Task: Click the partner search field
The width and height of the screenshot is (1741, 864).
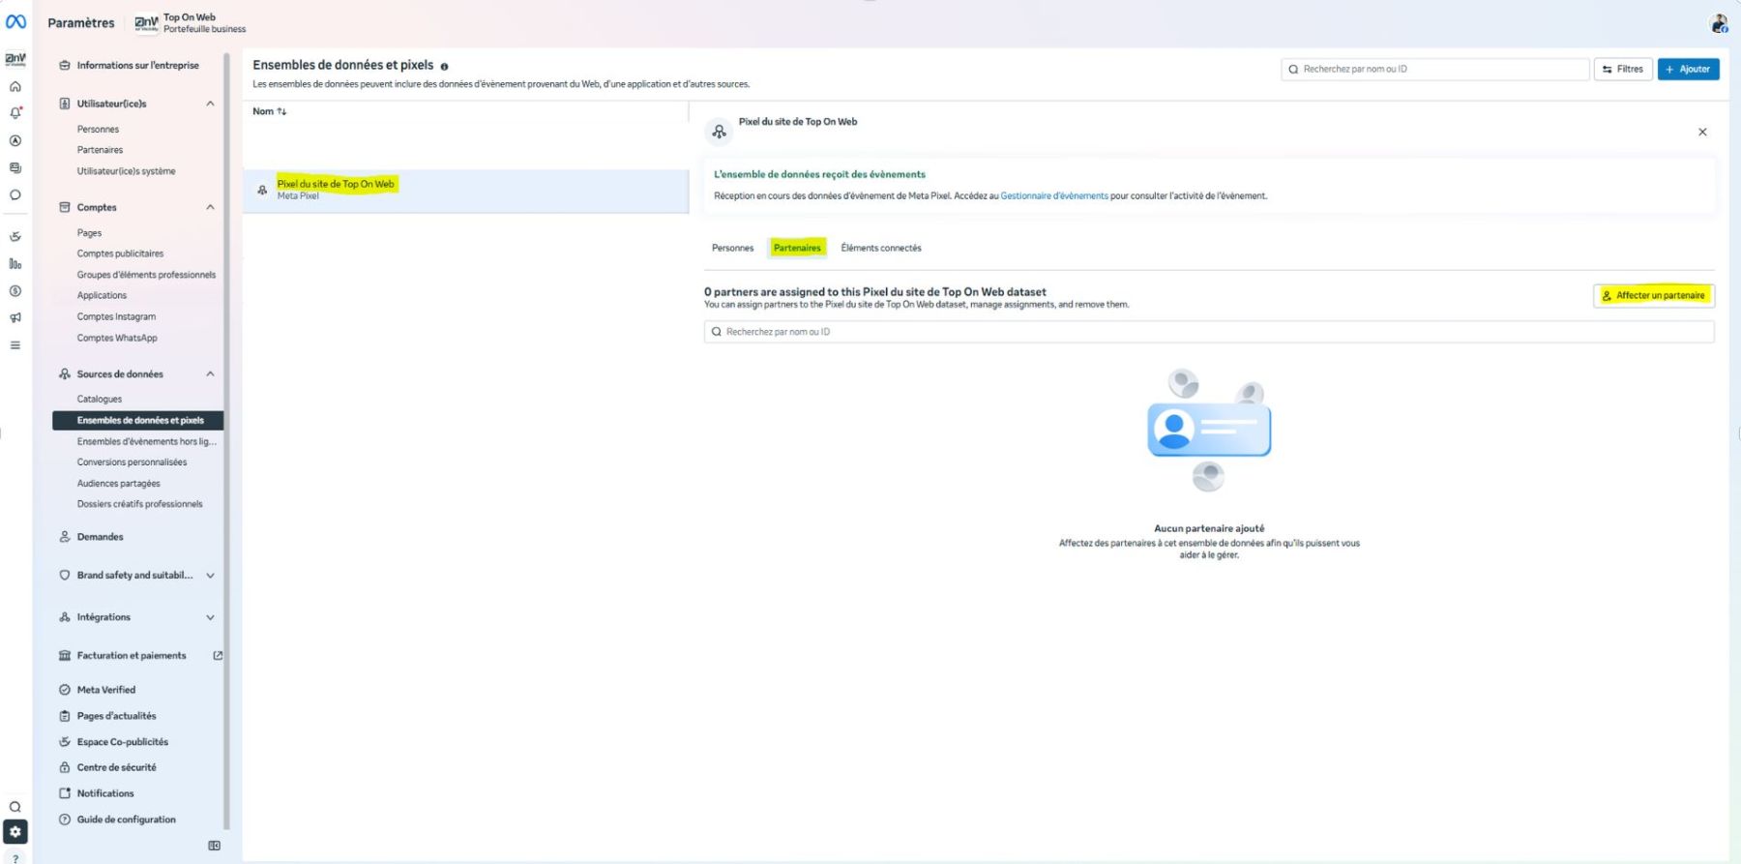Action: tap(1209, 332)
